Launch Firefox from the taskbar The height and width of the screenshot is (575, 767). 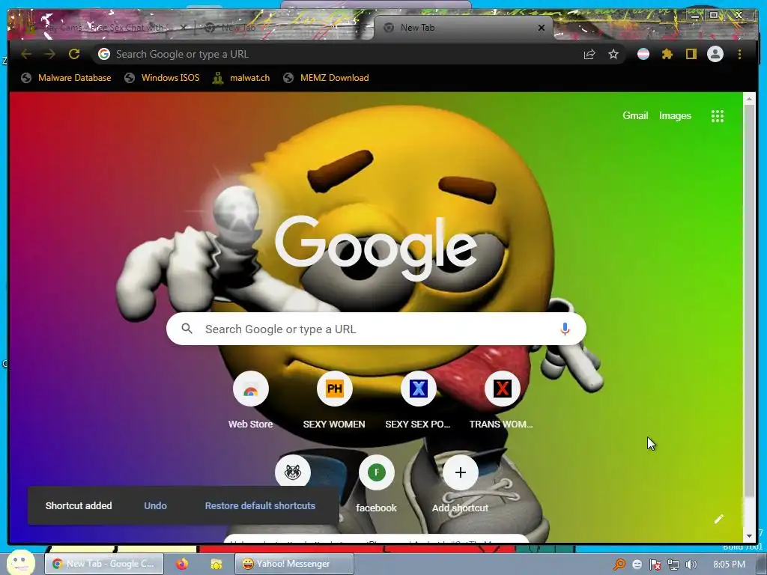(182, 564)
